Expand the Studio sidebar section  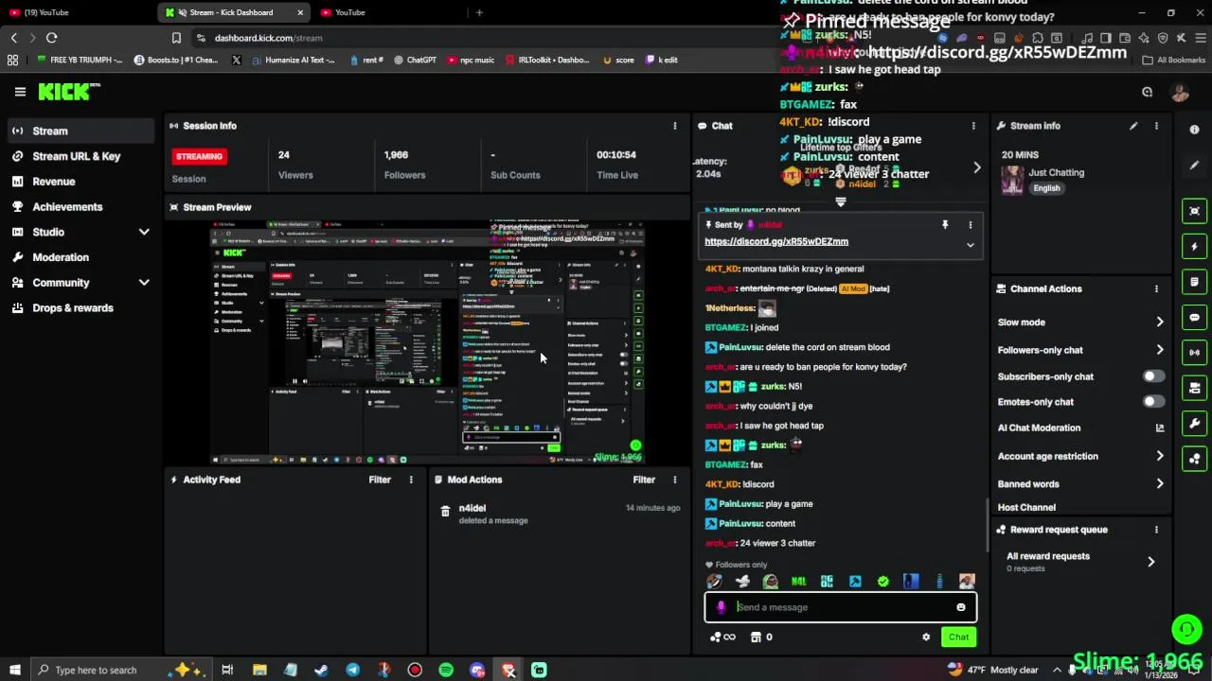[144, 232]
